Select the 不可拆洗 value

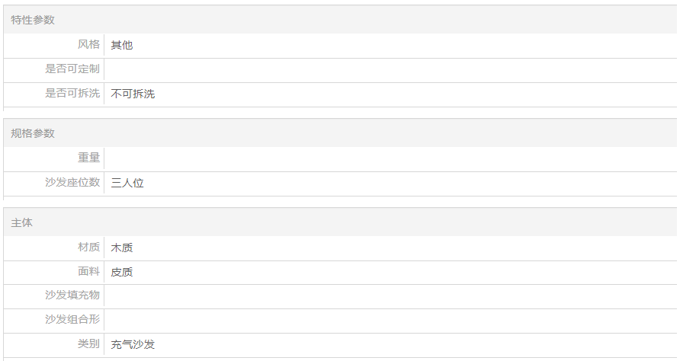133,94
